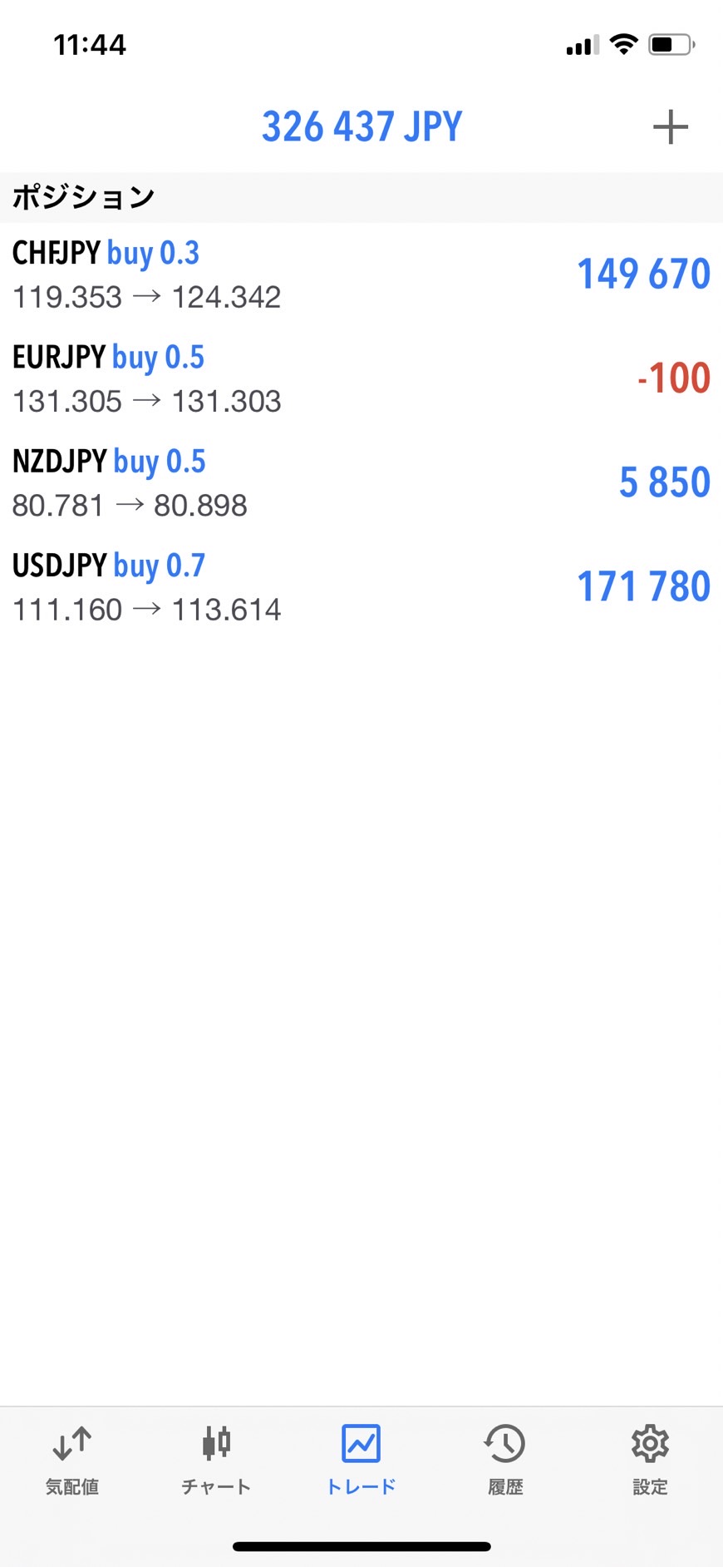The height and width of the screenshot is (1567, 723).
Task: Tap the ポジション section header
Action: point(83,197)
